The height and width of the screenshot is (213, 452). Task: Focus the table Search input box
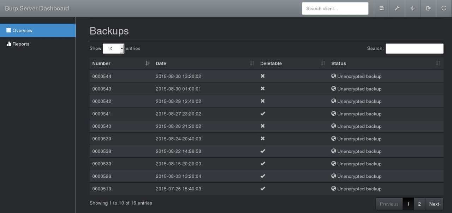(415, 49)
